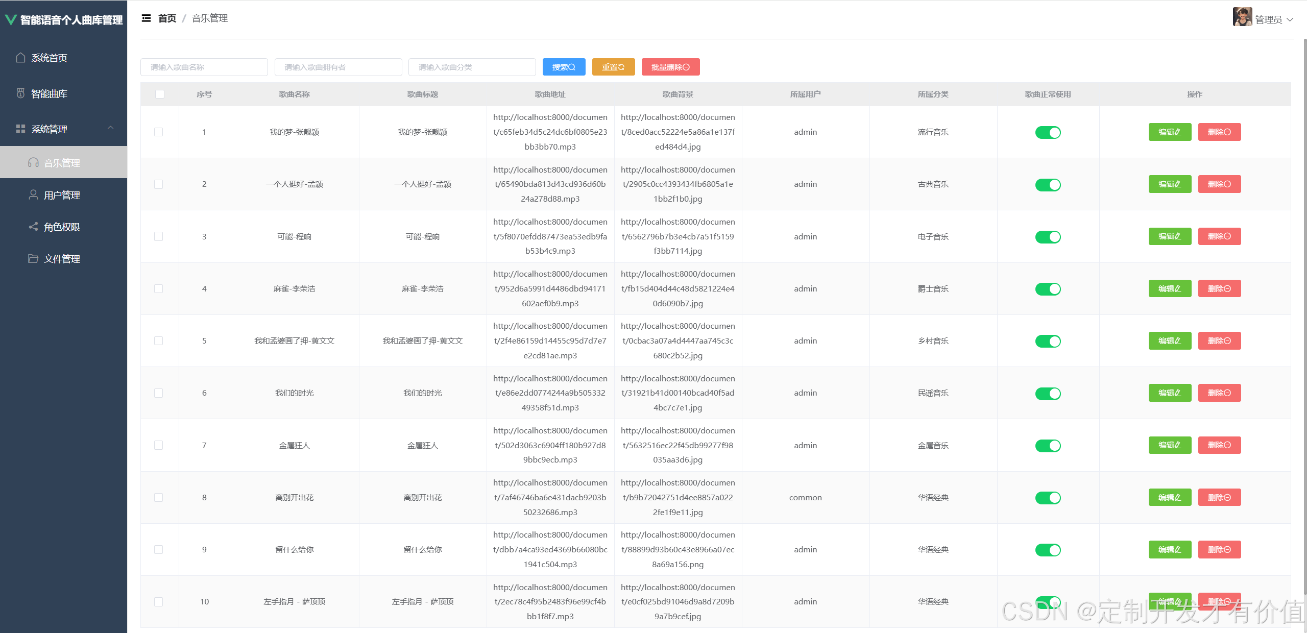
Task: Click the 请输入歌曲名称 search field
Action: [x=204, y=67]
